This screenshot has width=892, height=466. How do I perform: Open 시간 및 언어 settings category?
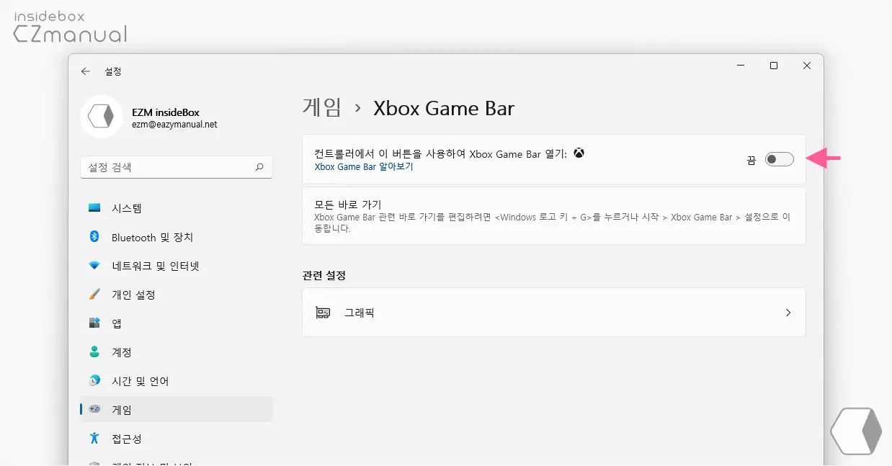177,380
